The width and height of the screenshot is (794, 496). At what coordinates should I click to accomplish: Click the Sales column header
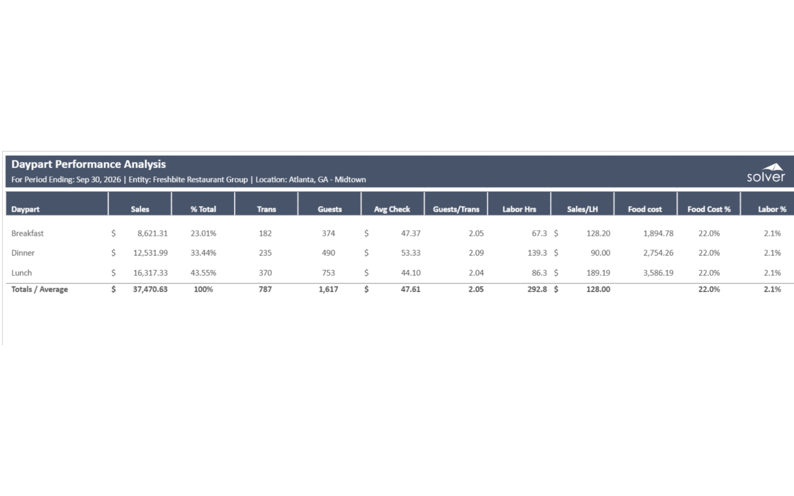coord(140,209)
